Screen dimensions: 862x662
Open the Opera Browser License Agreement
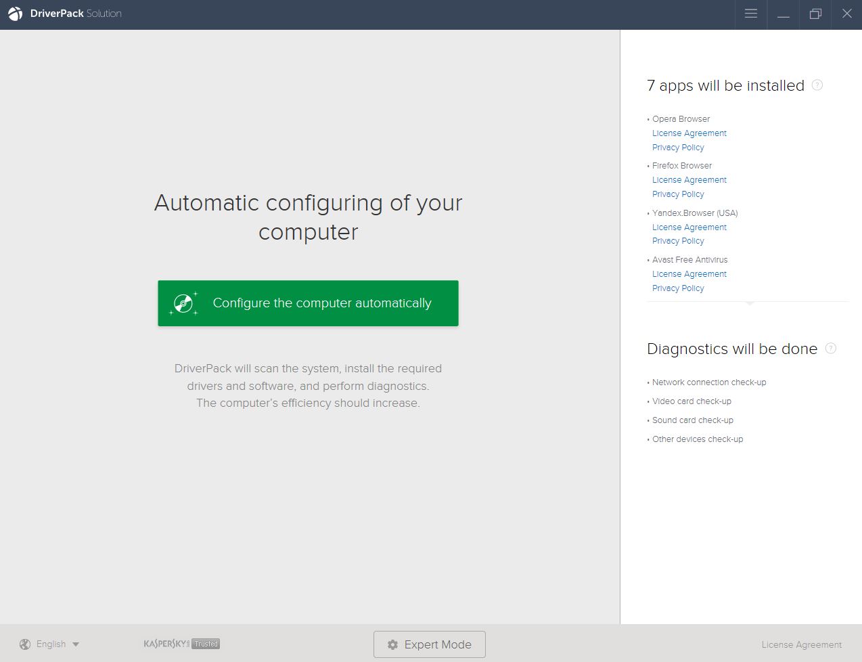[689, 133]
